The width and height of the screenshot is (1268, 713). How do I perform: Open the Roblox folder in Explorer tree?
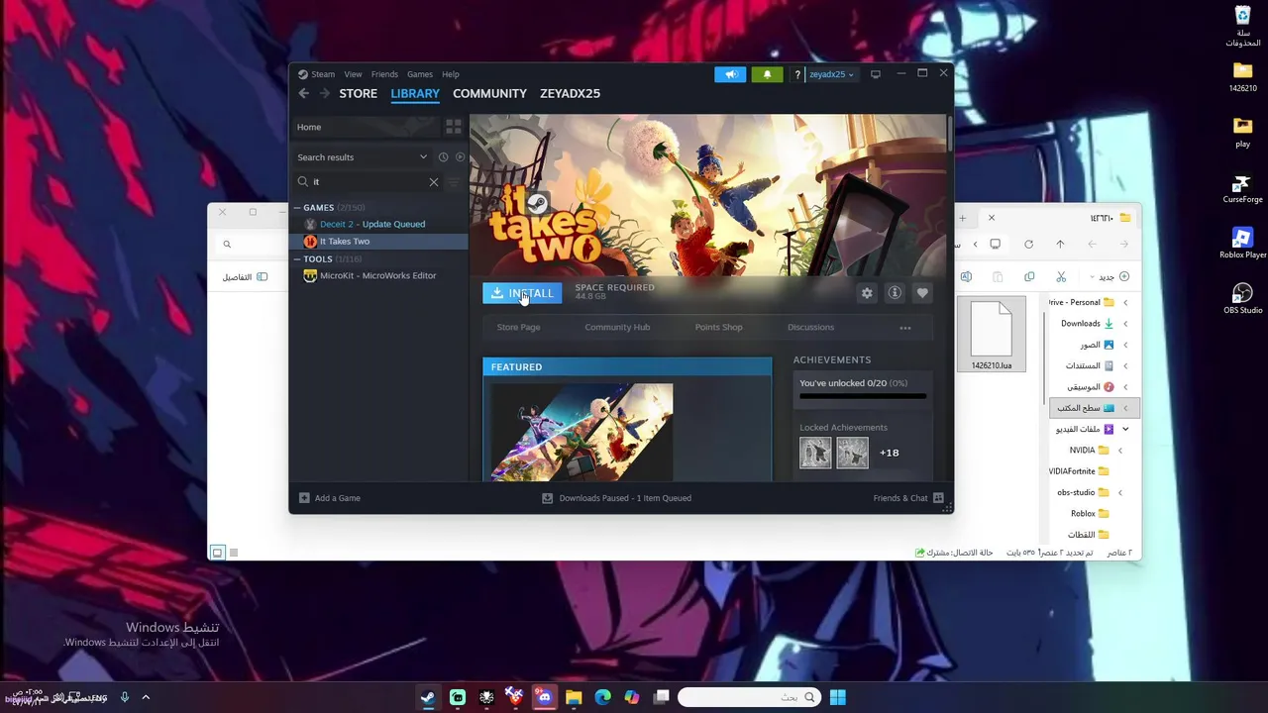pos(1089,514)
